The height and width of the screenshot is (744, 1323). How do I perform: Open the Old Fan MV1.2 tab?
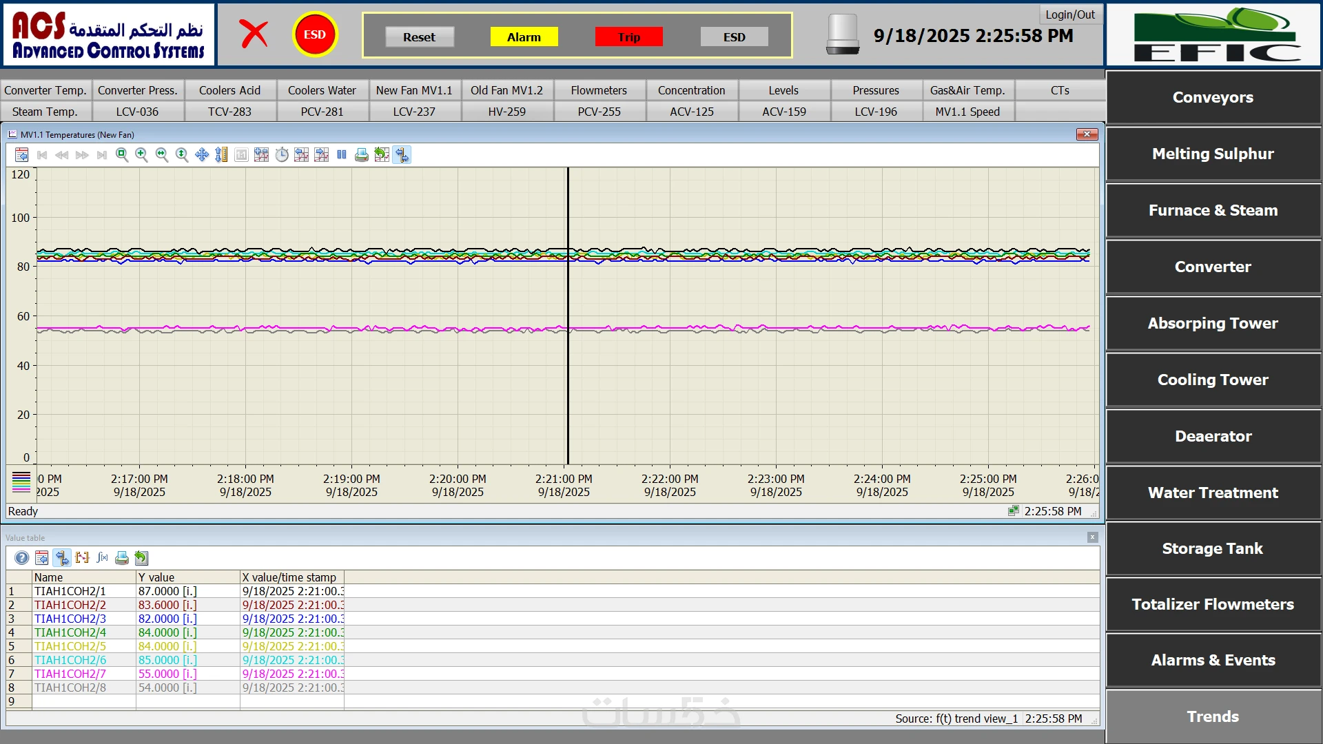506,90
